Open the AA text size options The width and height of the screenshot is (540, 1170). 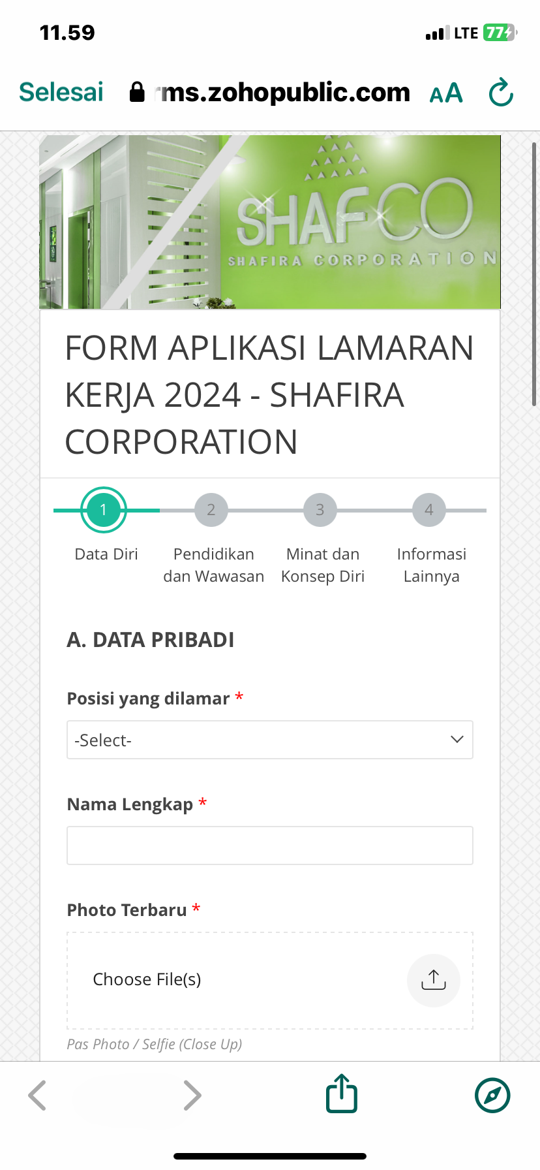(x=446, y=93)
